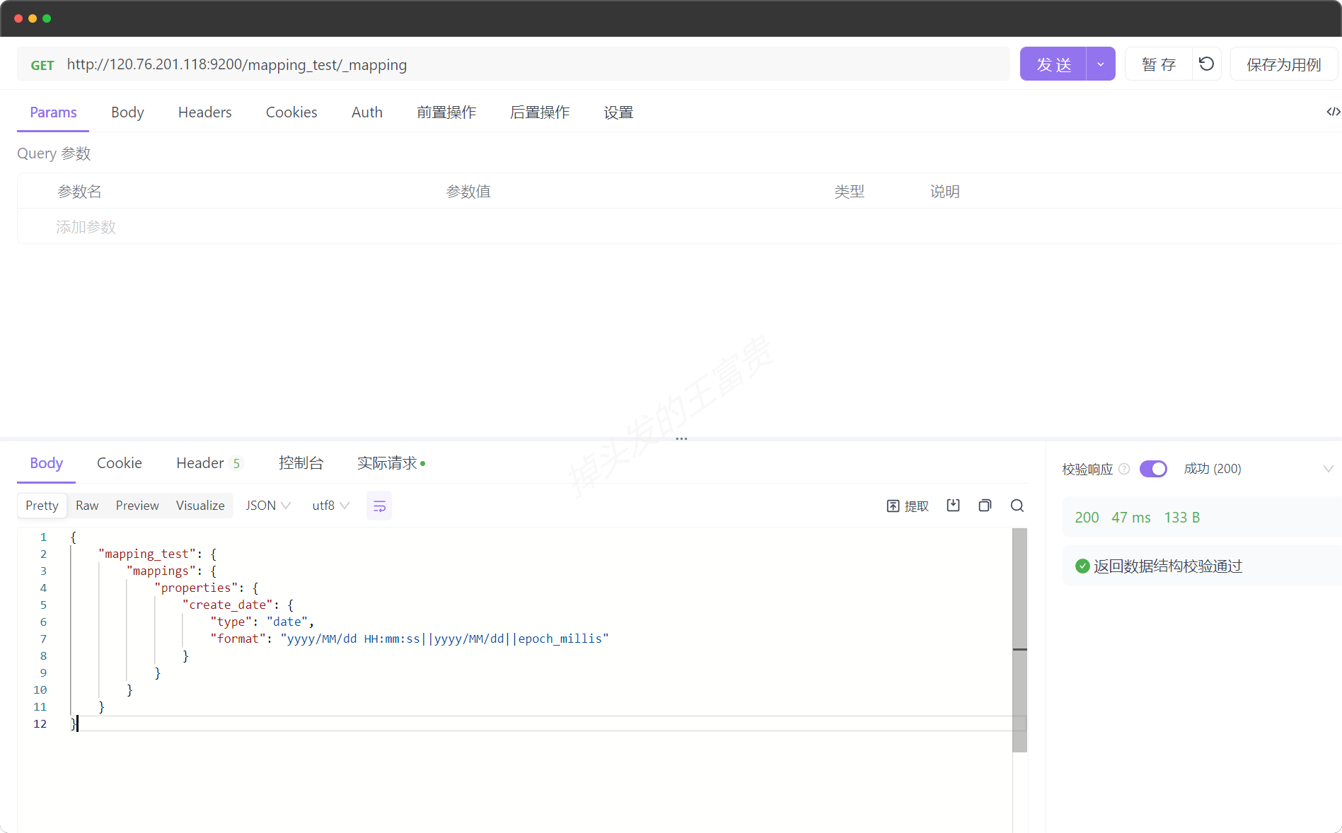Click the "mappings" key on line 3
The width and height of the screenshot is (1342, 833).
161,571
